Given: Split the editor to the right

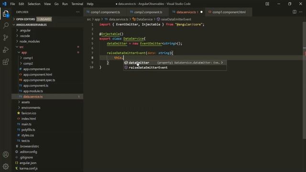Looking at the screenshot, I should [295, 12].
